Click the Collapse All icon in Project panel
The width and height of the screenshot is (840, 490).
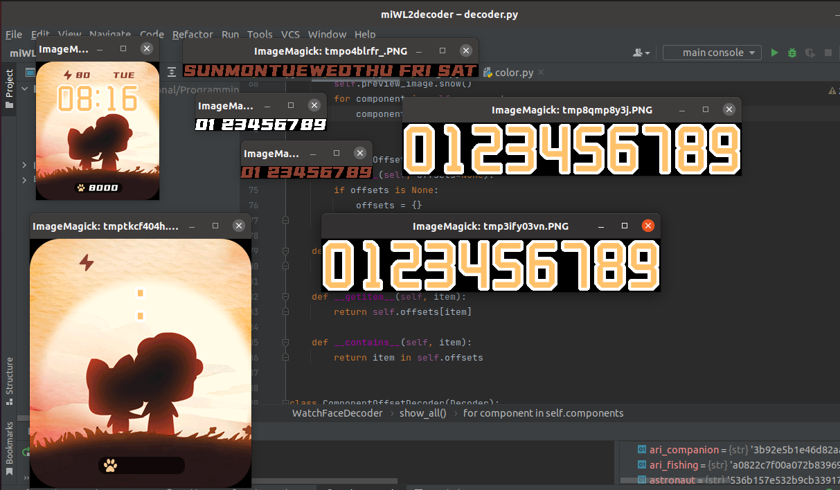point(172,71)
